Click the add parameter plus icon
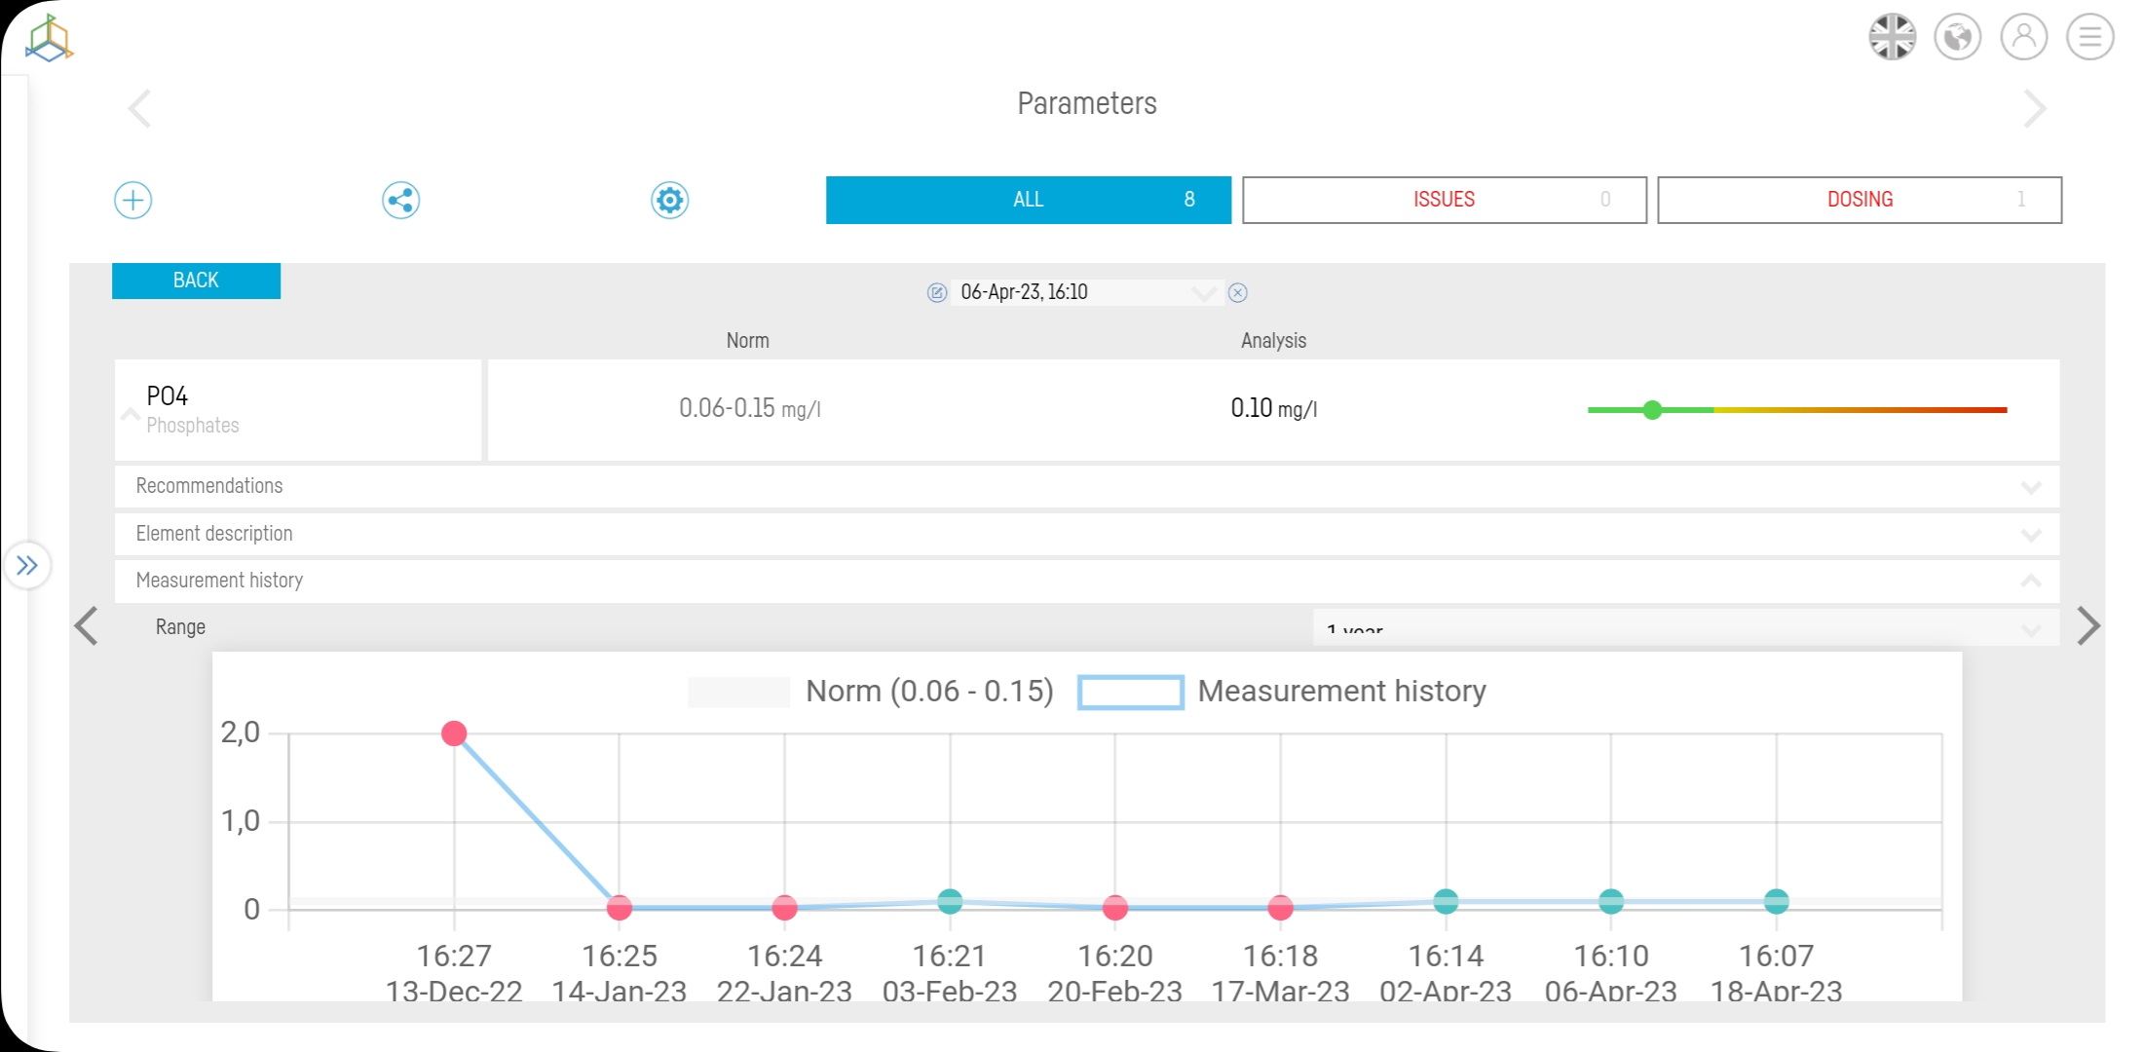The width and height of the screenshot is (2144, 1052). click(x=133, y=201)
